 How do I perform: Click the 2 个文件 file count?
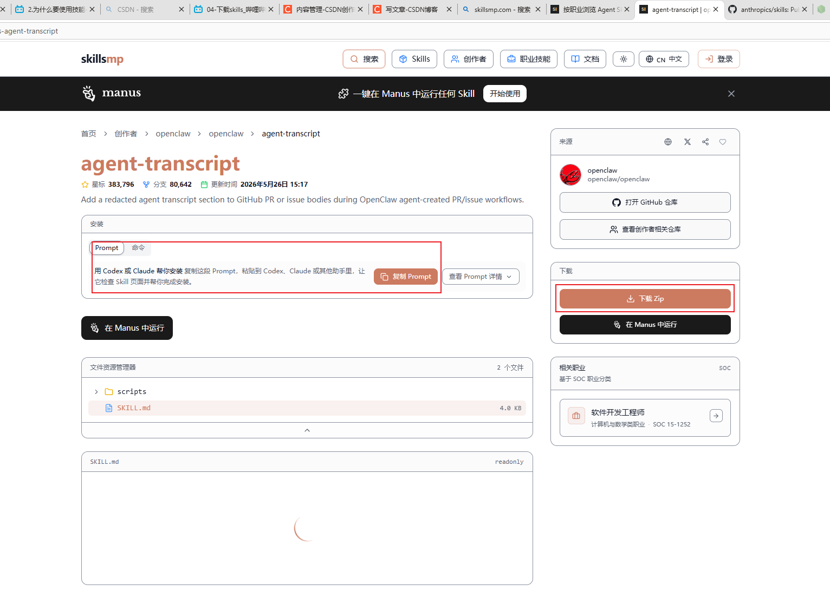tap(510, 367)
